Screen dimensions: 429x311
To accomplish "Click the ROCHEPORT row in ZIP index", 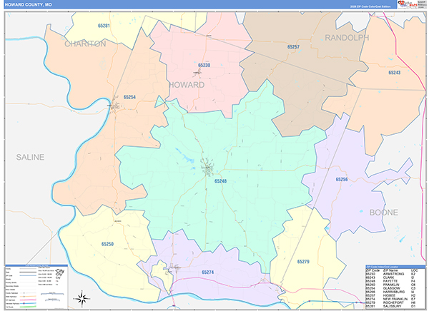I will pyautogui.click(x=395, y=302).
